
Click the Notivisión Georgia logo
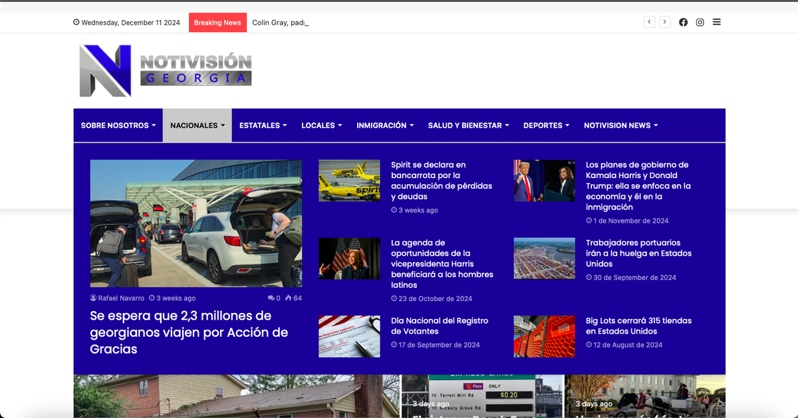166,71
